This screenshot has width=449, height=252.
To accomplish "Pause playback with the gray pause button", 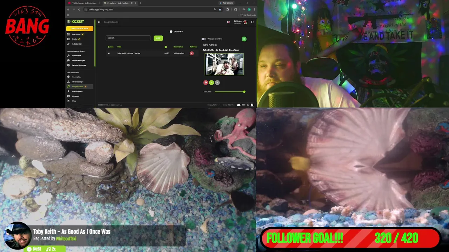I will (217, 83).
